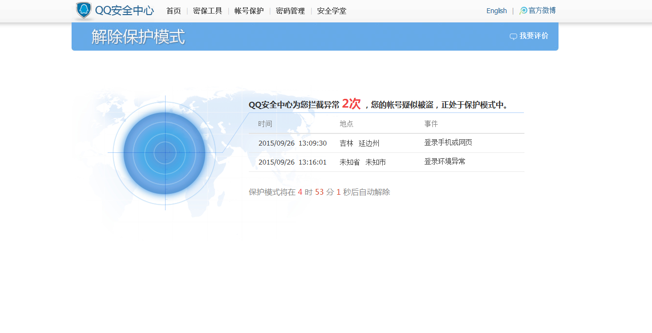Click the location 未知省 未知市
This screenshot has width=652, height=333.
click(363, 162)
